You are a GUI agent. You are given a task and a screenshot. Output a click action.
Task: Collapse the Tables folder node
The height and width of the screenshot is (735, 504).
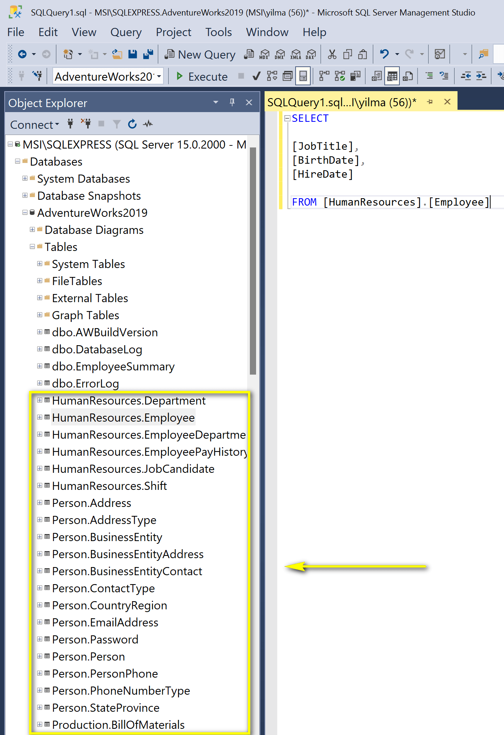(x=32, y=247)
